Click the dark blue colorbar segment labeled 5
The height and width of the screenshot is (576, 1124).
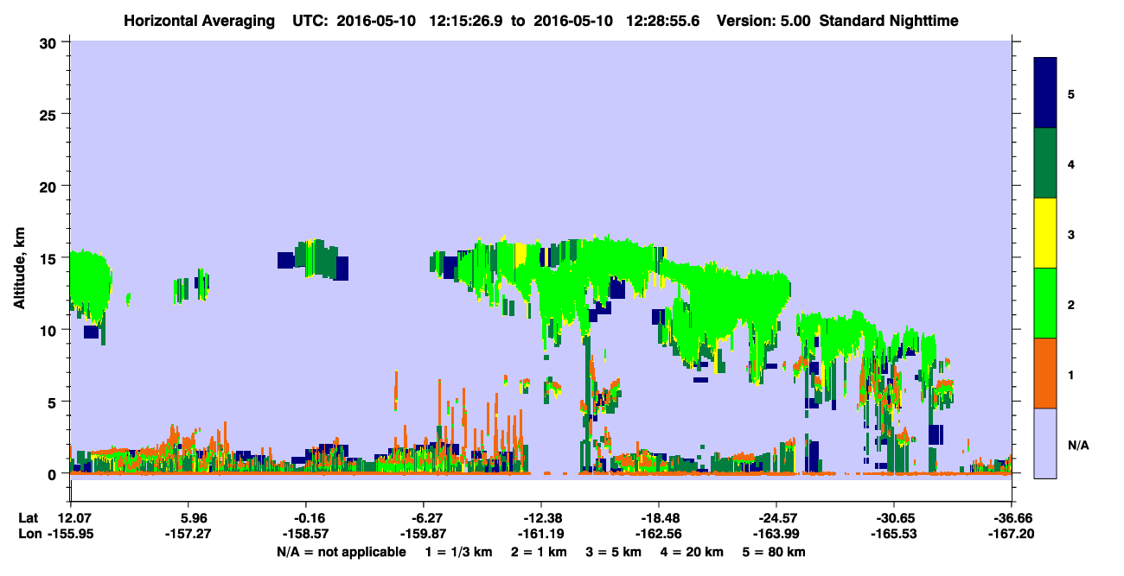(1045, 93)
